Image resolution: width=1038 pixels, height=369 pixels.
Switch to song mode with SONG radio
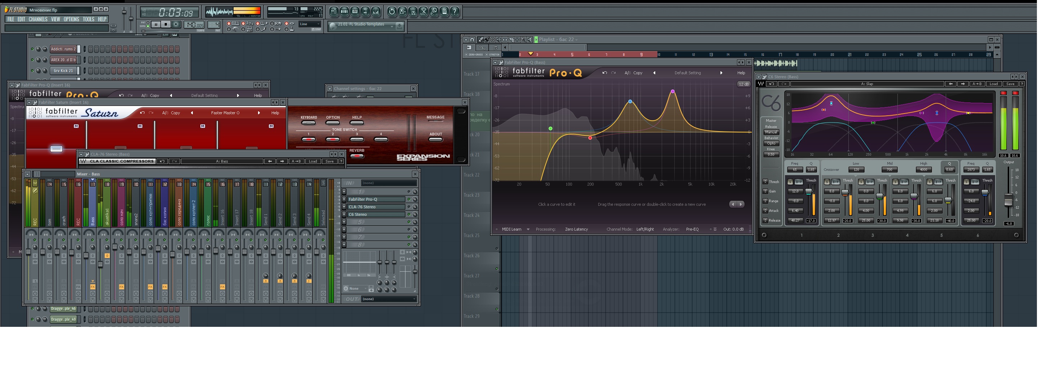pyautogui.click(x=148, y=26)
